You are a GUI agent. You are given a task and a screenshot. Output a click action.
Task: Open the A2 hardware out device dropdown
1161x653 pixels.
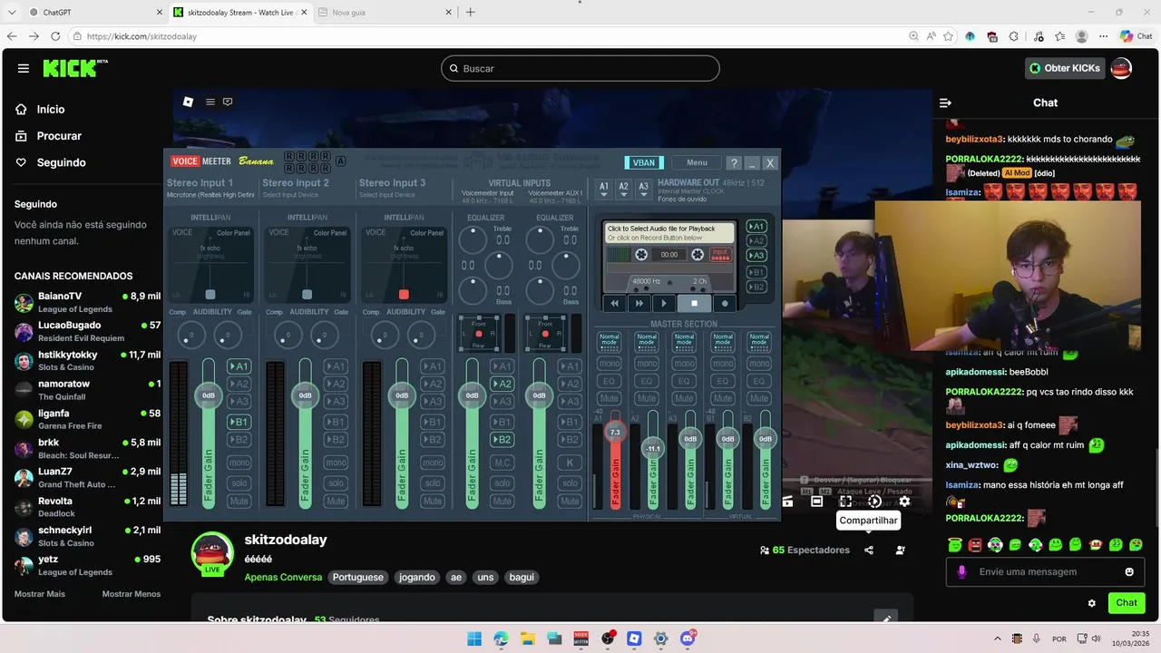623,189
